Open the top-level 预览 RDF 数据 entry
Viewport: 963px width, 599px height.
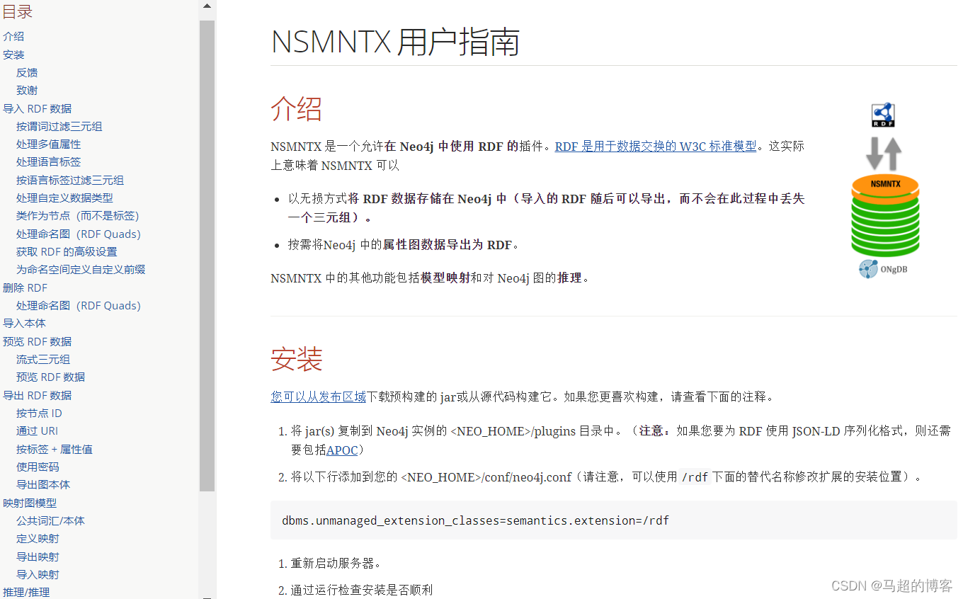tap(38, 341)
